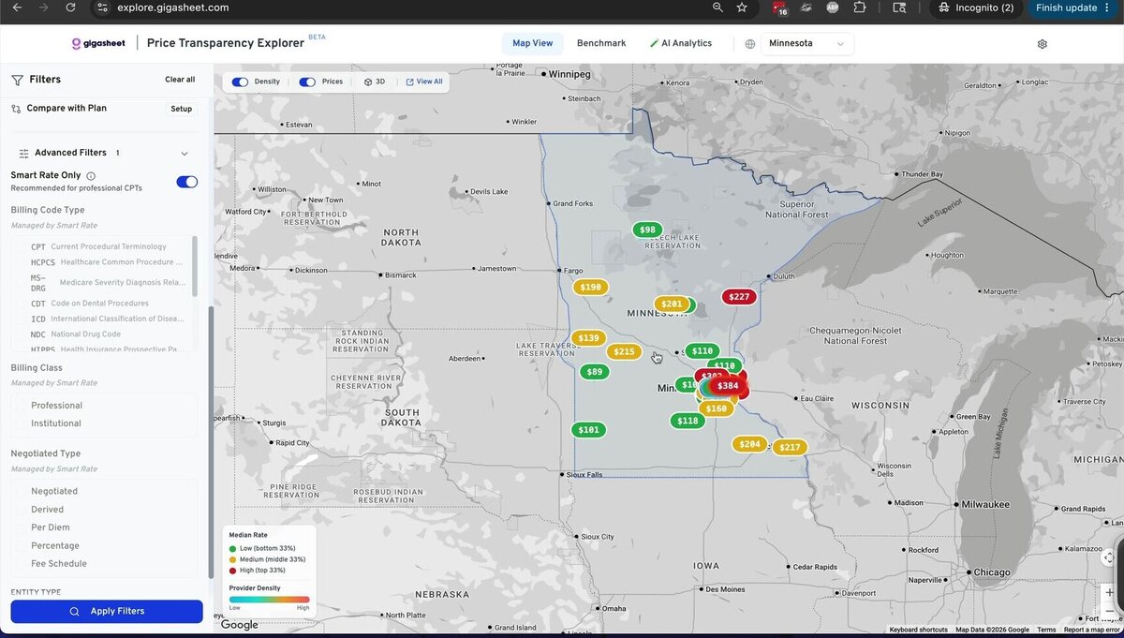
Task: Bookmark this page with the star icon
Action: tap(742, 7)
